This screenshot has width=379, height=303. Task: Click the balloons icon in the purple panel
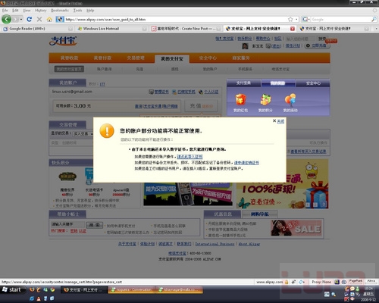pos(290,100)
